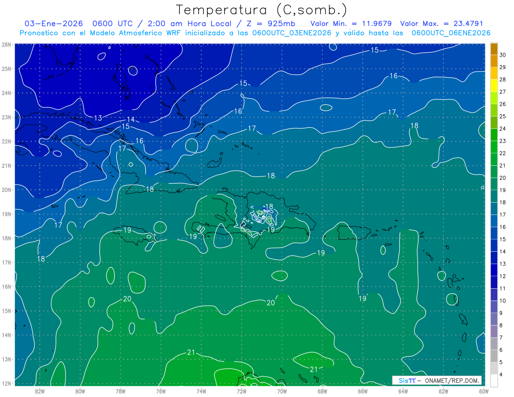This screenshot has width=514, height=397.
Task: Click the "10" label on the color legend
Action: coord(502,301)
